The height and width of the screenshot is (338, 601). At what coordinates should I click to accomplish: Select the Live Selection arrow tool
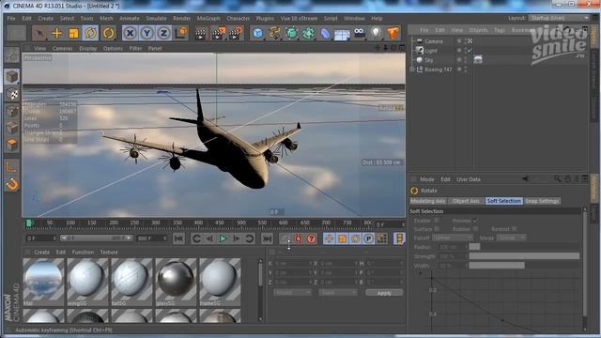click(39, 34)
